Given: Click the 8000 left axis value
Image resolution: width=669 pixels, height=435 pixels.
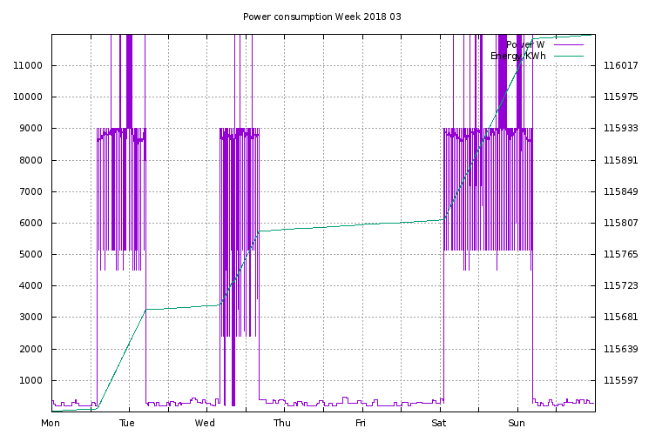Looking at the screenshot, I should [x=30, y=161].
